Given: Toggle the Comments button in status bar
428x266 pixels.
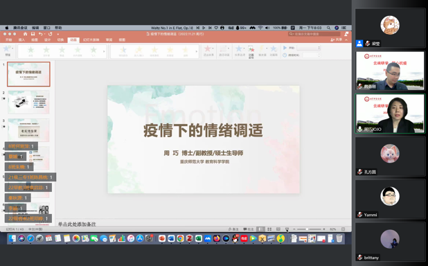Looking at the screenshot, I should click(x=249, y=229).
